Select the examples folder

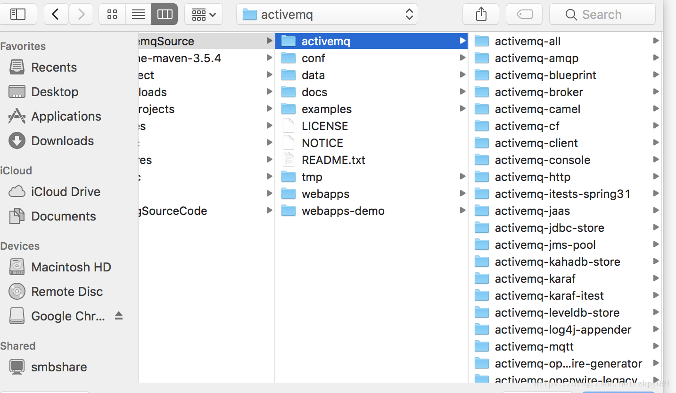click(371, 109)
